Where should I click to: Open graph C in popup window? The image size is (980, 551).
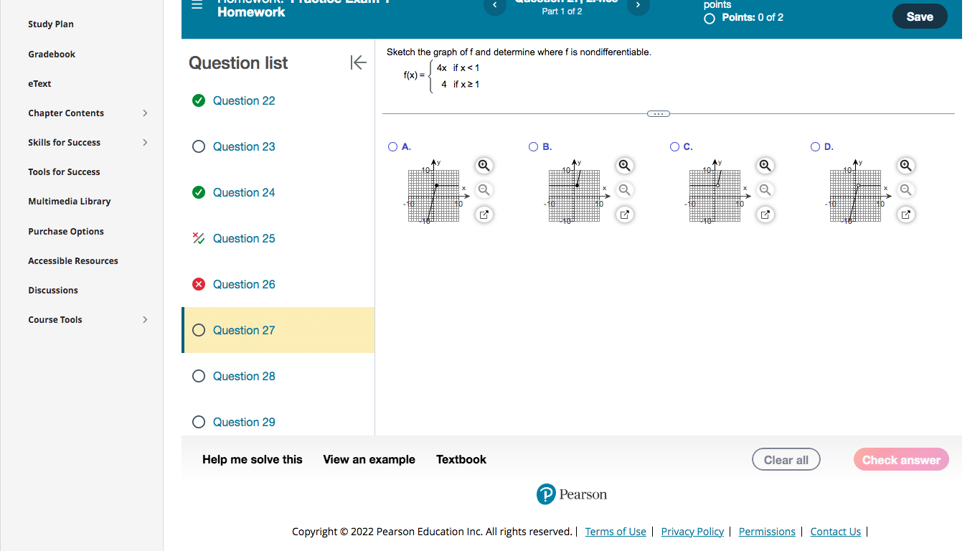(765, 215)
